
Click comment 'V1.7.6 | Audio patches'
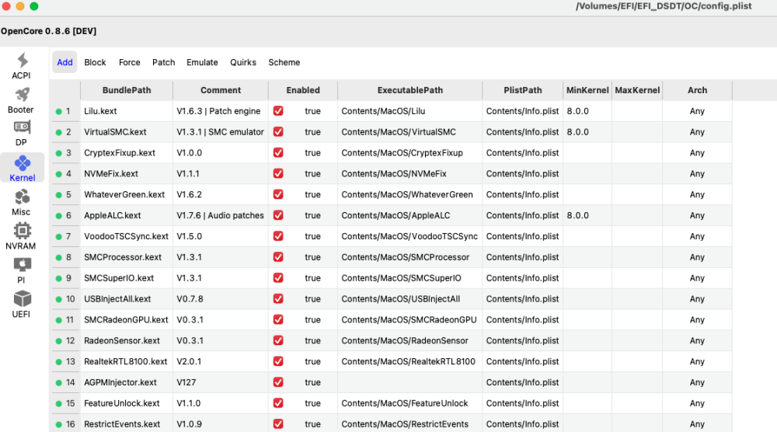click(x=220, y=215)
